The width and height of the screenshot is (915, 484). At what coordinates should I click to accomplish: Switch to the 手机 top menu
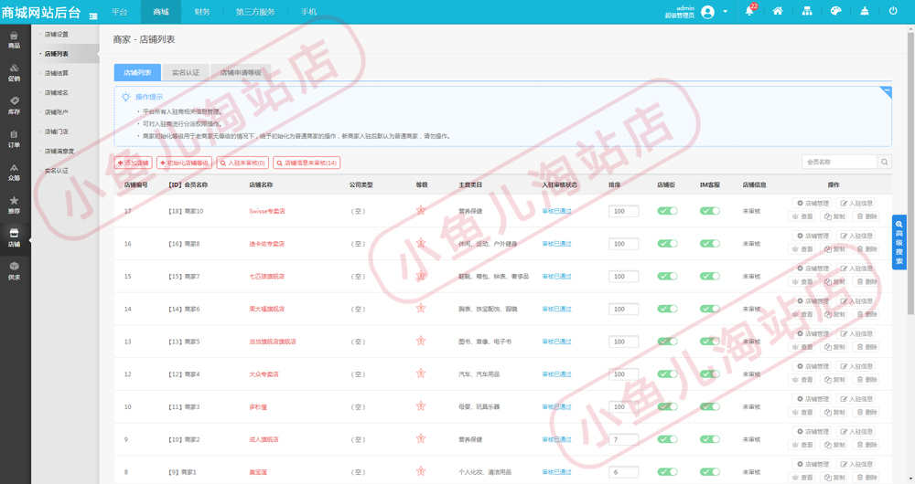308,12
